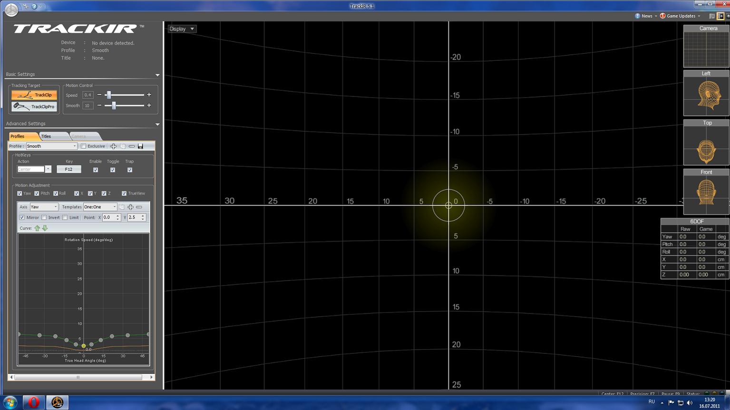Toggle the hotkey Toggle checkbox
730x410 pixels.
[x=113, y=170]
